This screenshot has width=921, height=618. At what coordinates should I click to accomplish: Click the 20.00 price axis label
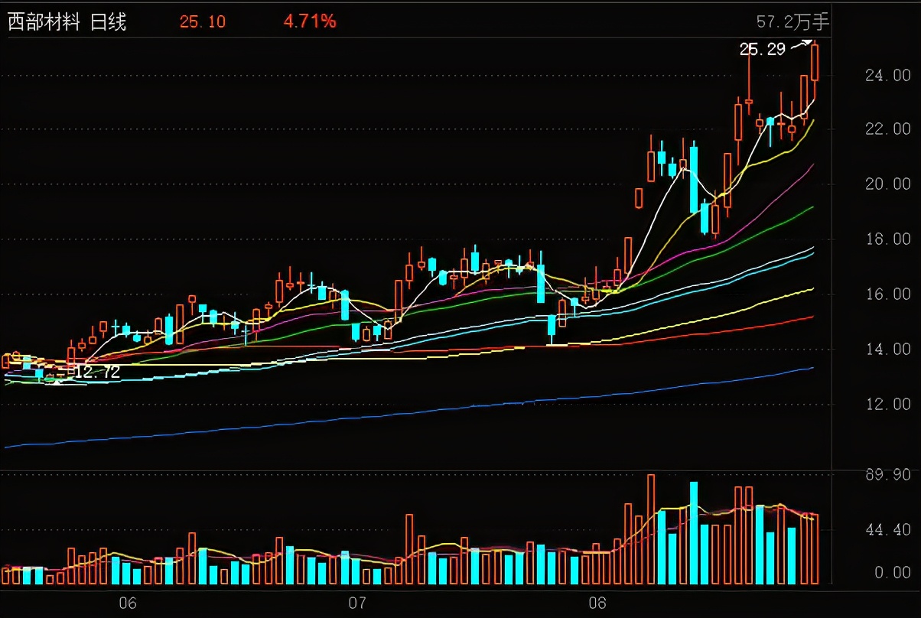887,184
